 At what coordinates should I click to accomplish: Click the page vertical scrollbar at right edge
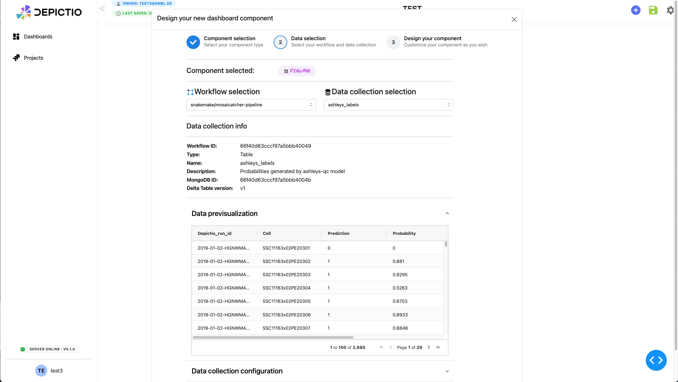[x=676, y=176]
